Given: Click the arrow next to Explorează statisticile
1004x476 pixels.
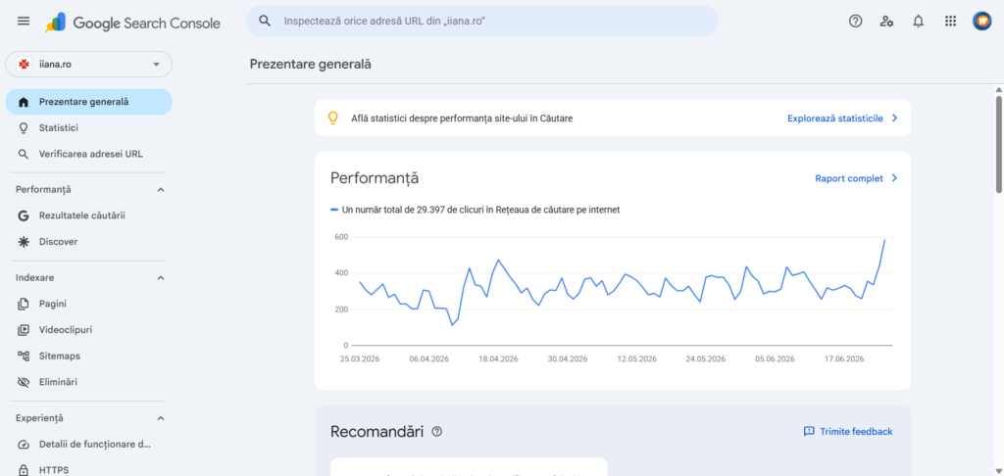Looking at the screenshot, I should (894, 119).
